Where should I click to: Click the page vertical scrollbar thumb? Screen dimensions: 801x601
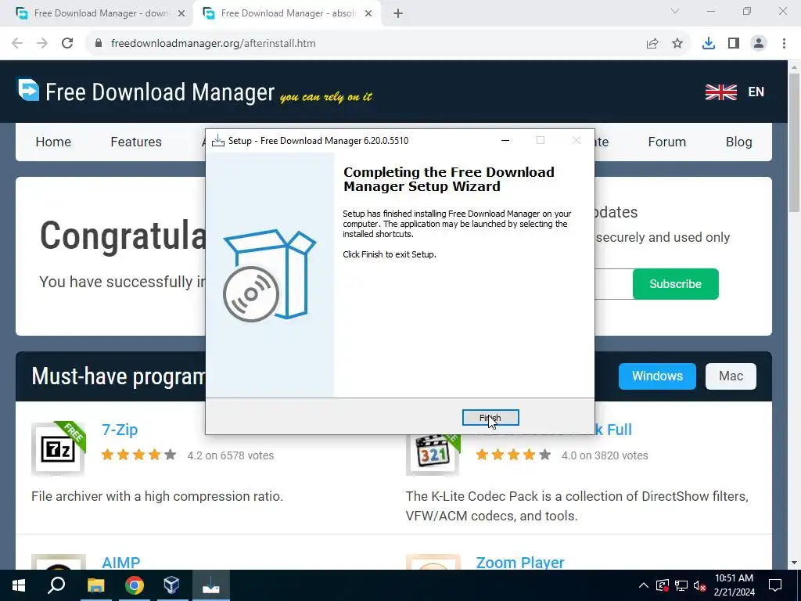(794, 142)
